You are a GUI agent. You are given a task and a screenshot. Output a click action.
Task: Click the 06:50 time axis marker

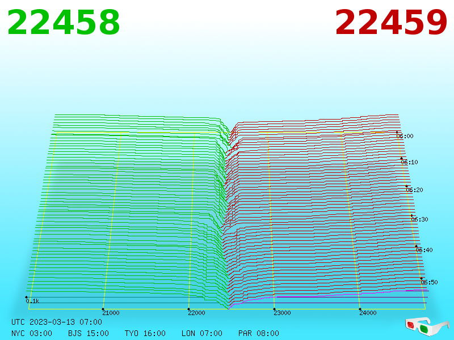pyautogui.click(x=430, y=282)
